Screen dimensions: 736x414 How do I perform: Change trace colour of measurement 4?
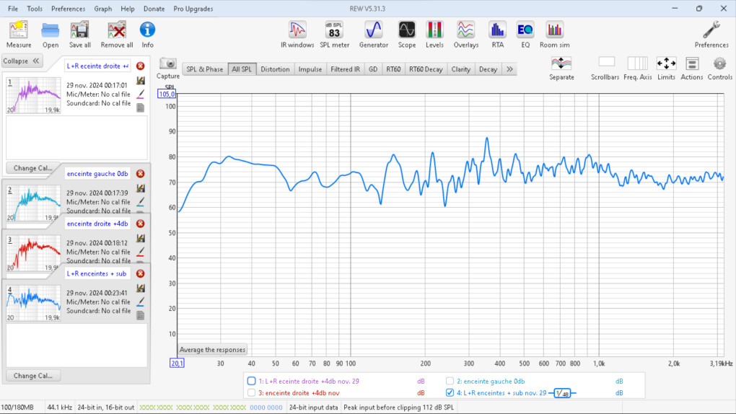(141, 301)
